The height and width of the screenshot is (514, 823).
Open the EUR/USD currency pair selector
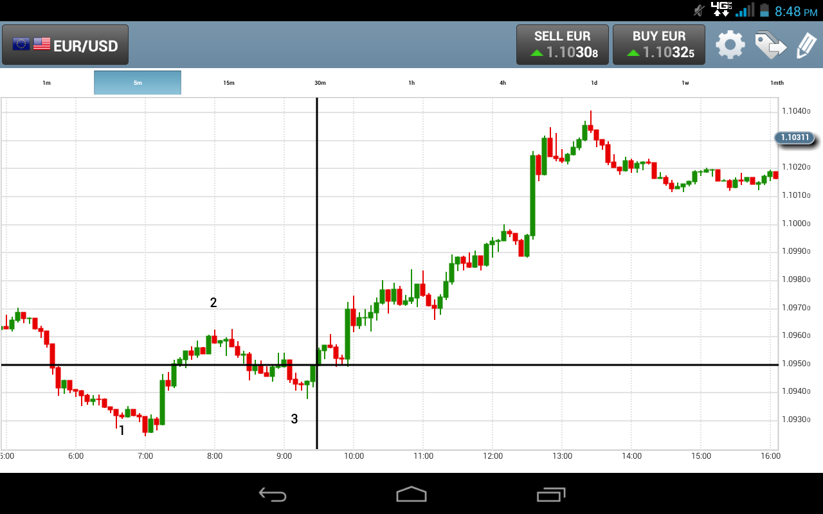coord(65,45)
